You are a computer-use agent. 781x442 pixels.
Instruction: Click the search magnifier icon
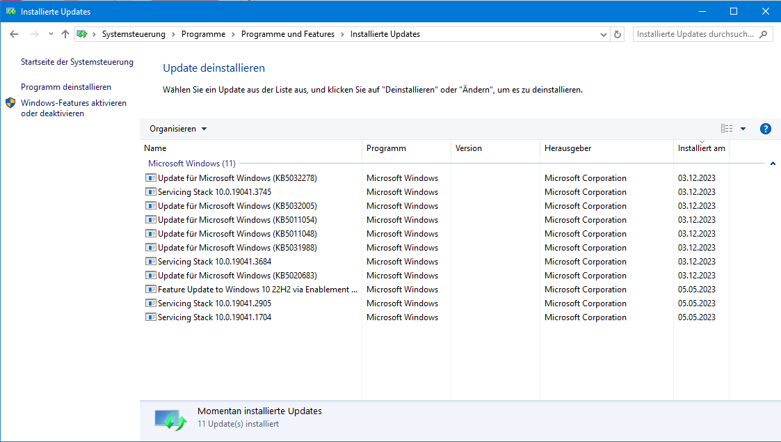coord(763,34)
